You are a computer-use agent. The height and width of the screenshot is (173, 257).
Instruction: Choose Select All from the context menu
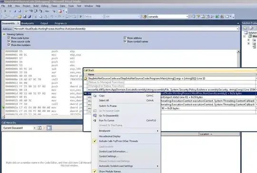click(x=126, y=100)
